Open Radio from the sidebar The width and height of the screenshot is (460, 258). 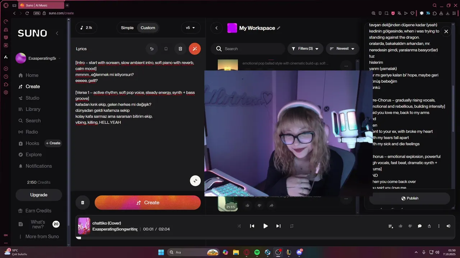pos(28,132)
